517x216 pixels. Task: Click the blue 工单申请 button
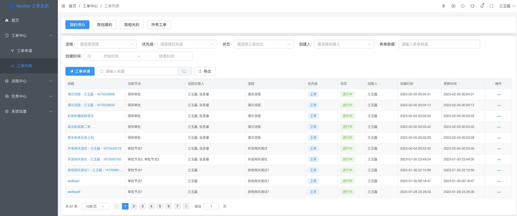[x=80, y=71]
